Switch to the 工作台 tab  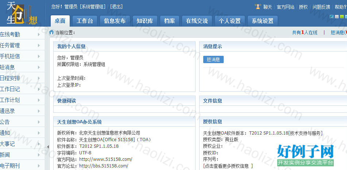[x=85, y=21]
